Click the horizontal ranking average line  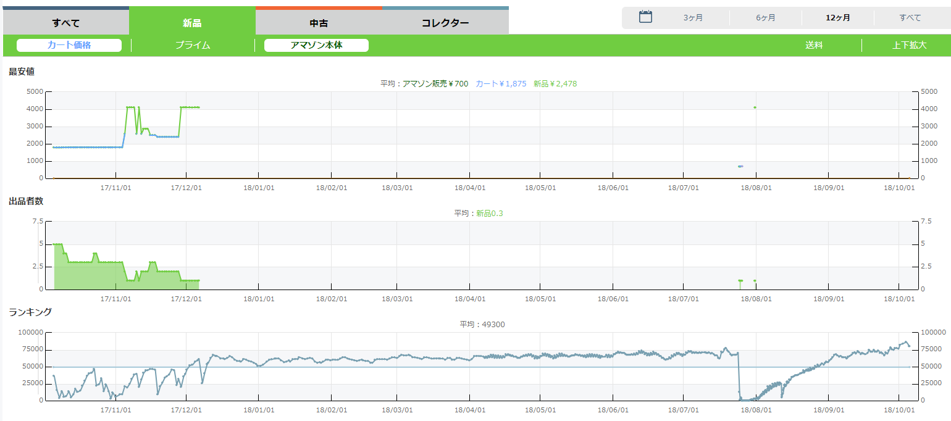coord(432,367)
